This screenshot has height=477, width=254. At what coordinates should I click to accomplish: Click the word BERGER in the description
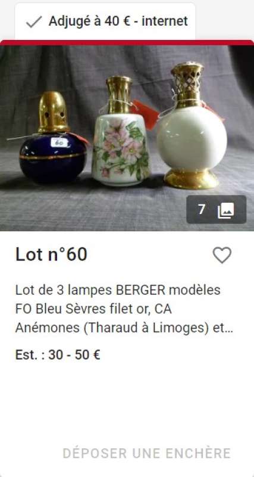point(141,290)
